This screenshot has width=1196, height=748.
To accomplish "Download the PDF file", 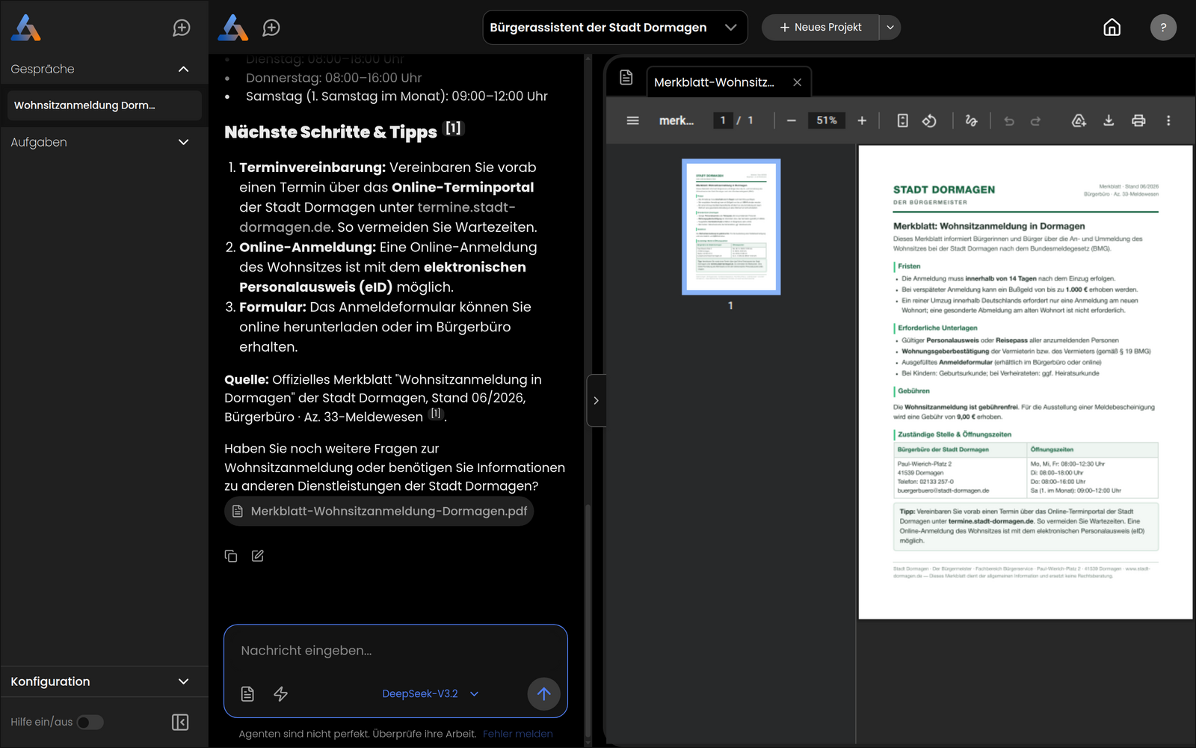I will coord(1109,120).
